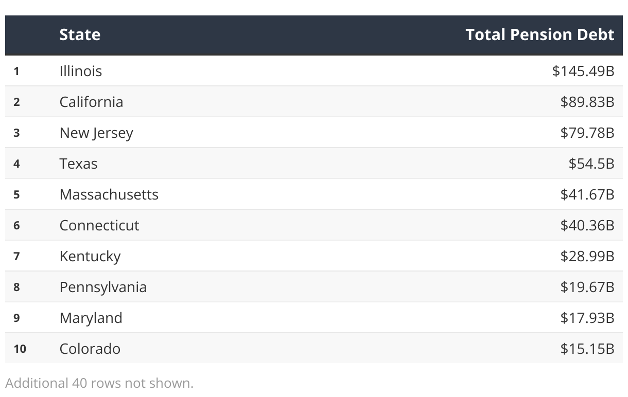Select the Illinois row name
The image size is (628, 397).
(x=81, y=71)
